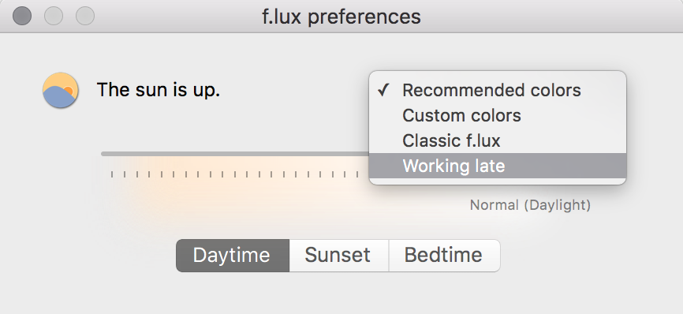Image resolution: width=683 pixels, height=314 pixels.
Task: Click the "The sun is up." status text
Action: coord(159,90)
